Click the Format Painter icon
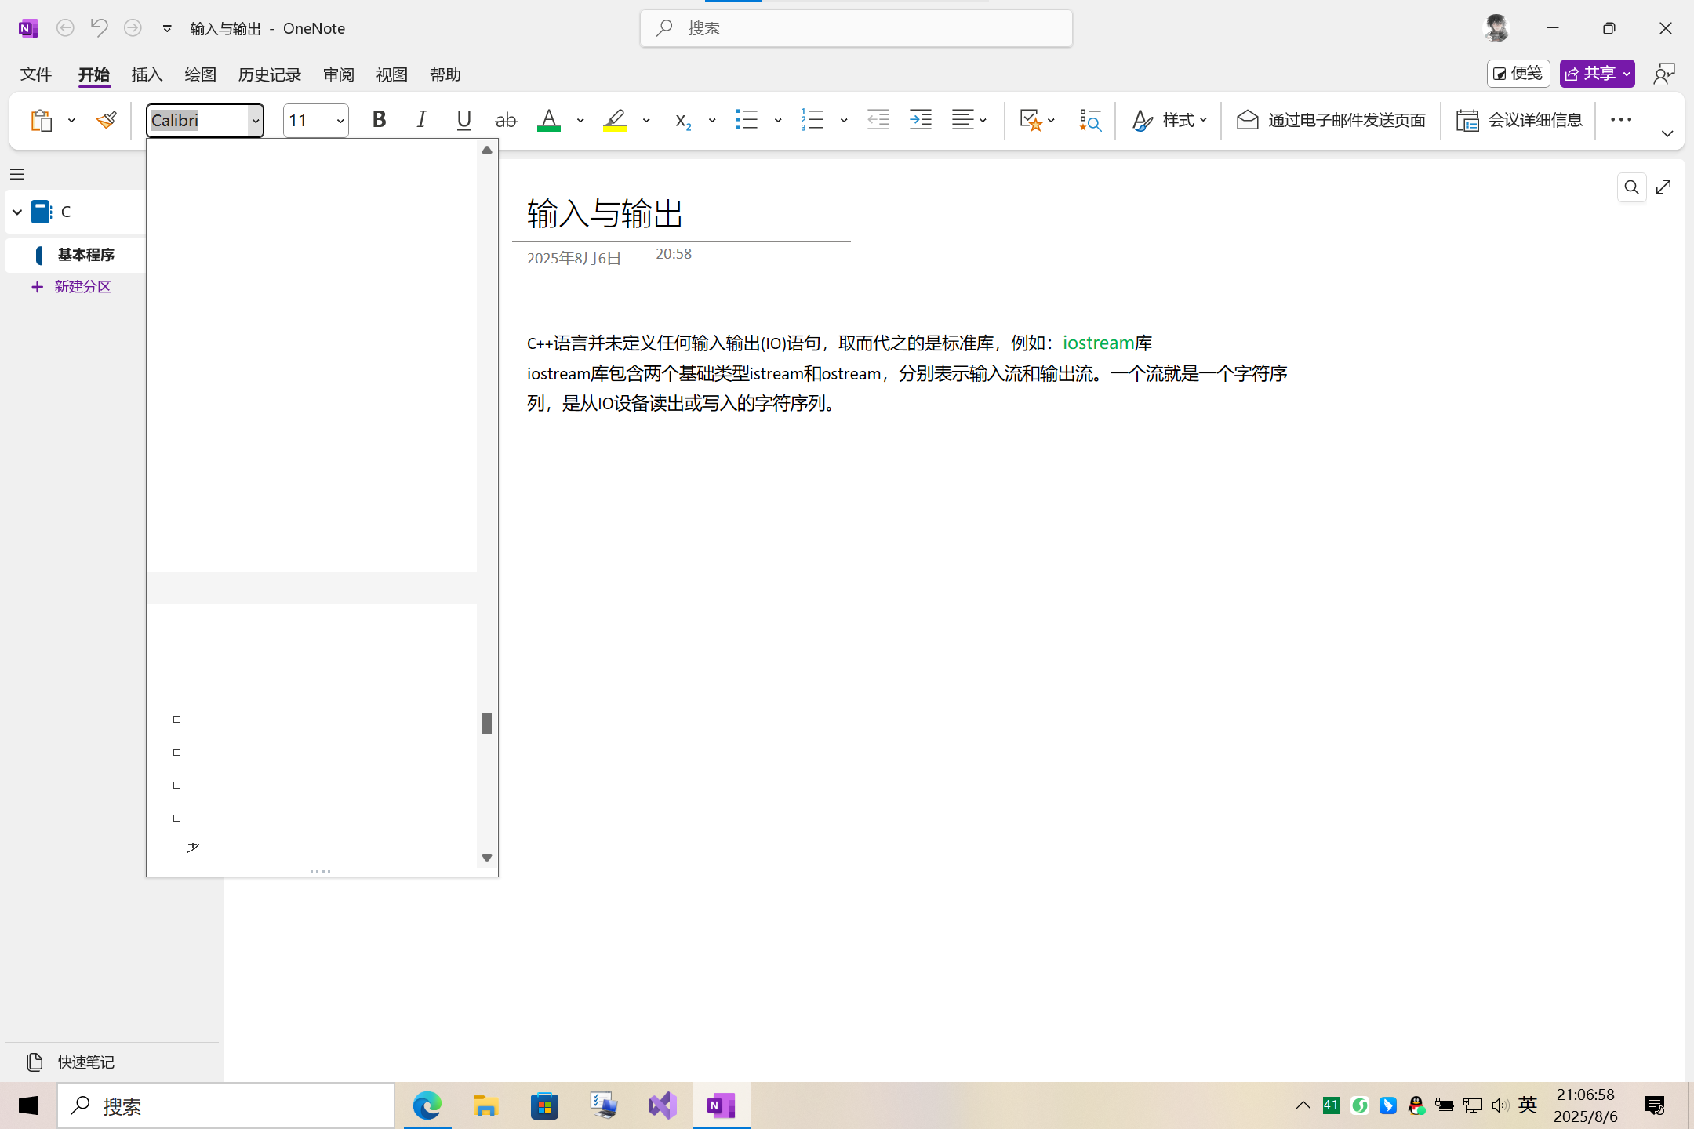 [106, 120]
